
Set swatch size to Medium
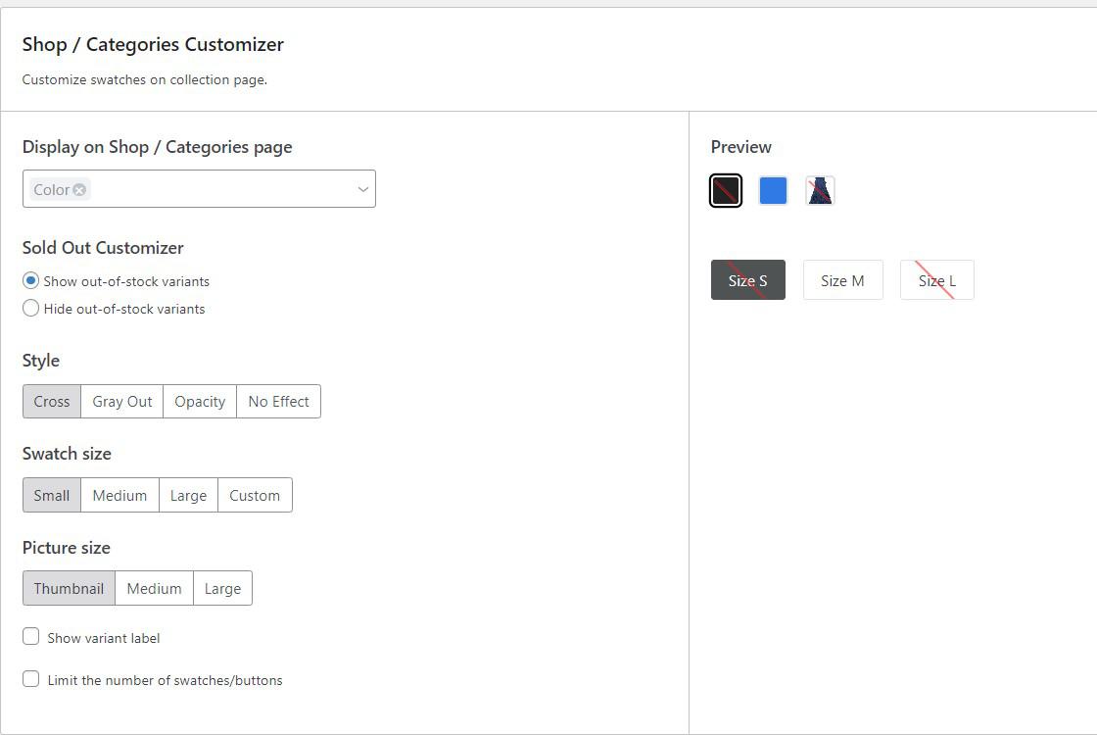(x=119, y=495)
